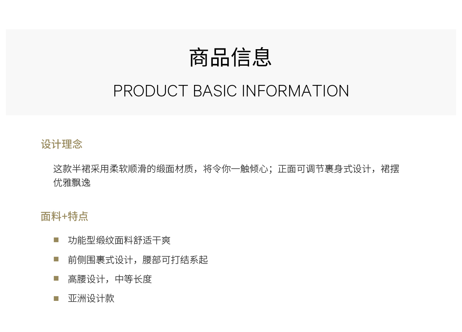Click the 商品信息 main heading
Screen dimensions: 462x332
point(231,58)
